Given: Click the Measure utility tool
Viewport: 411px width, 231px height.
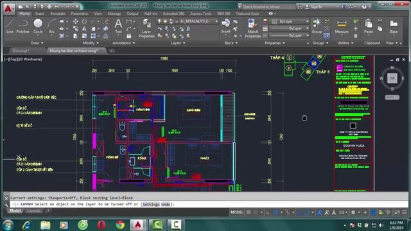Looking at the screenshot, I should (342, 26).
